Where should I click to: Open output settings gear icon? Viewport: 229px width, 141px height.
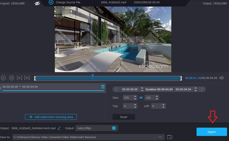(114, 128)
